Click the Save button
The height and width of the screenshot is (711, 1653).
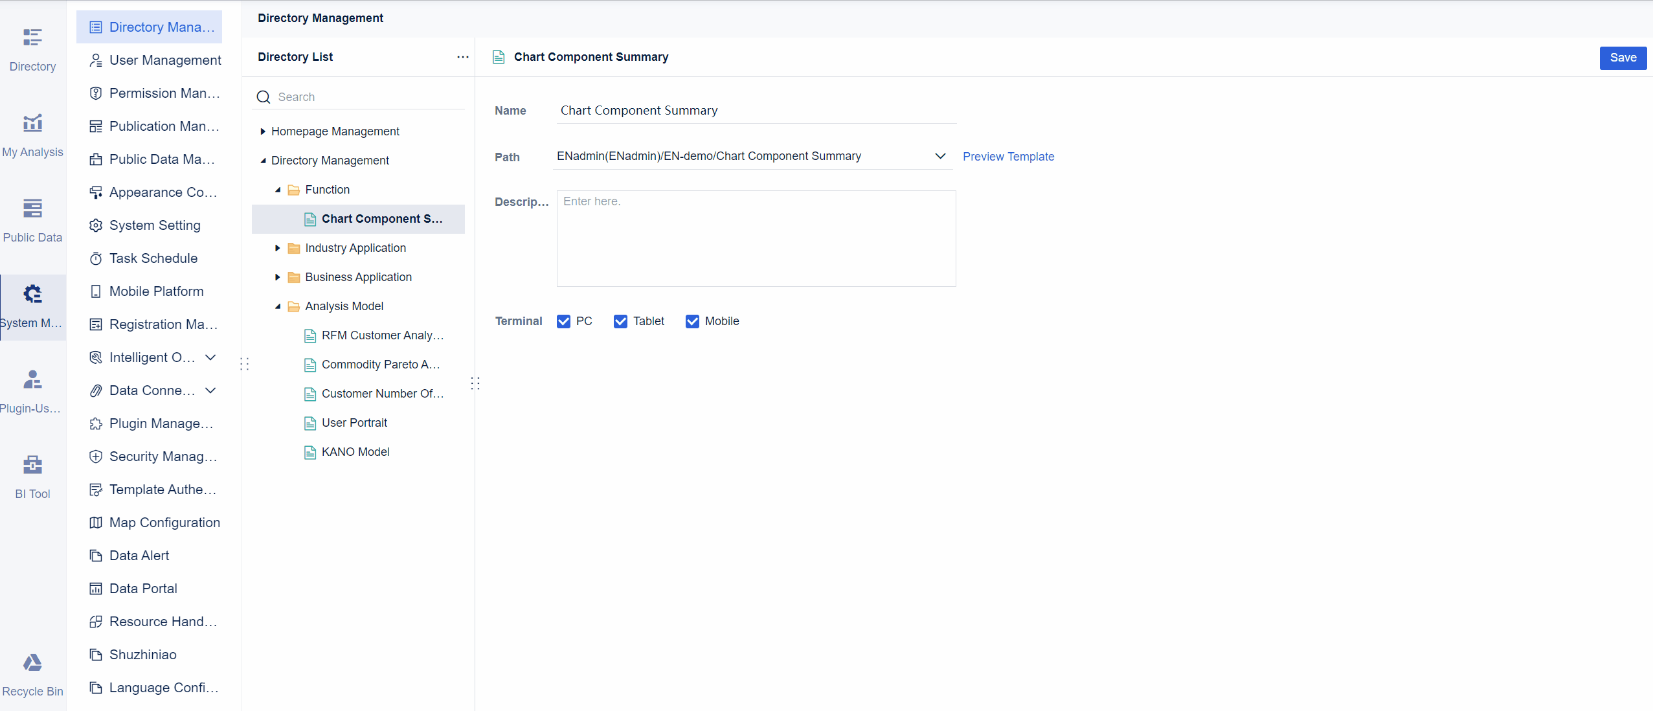[x=1622, y=58]
